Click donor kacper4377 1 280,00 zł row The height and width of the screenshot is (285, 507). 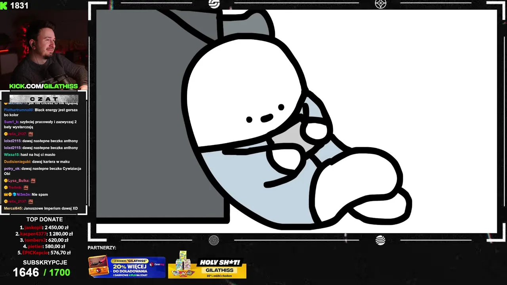pyautogui.click(x=44, y=234)
